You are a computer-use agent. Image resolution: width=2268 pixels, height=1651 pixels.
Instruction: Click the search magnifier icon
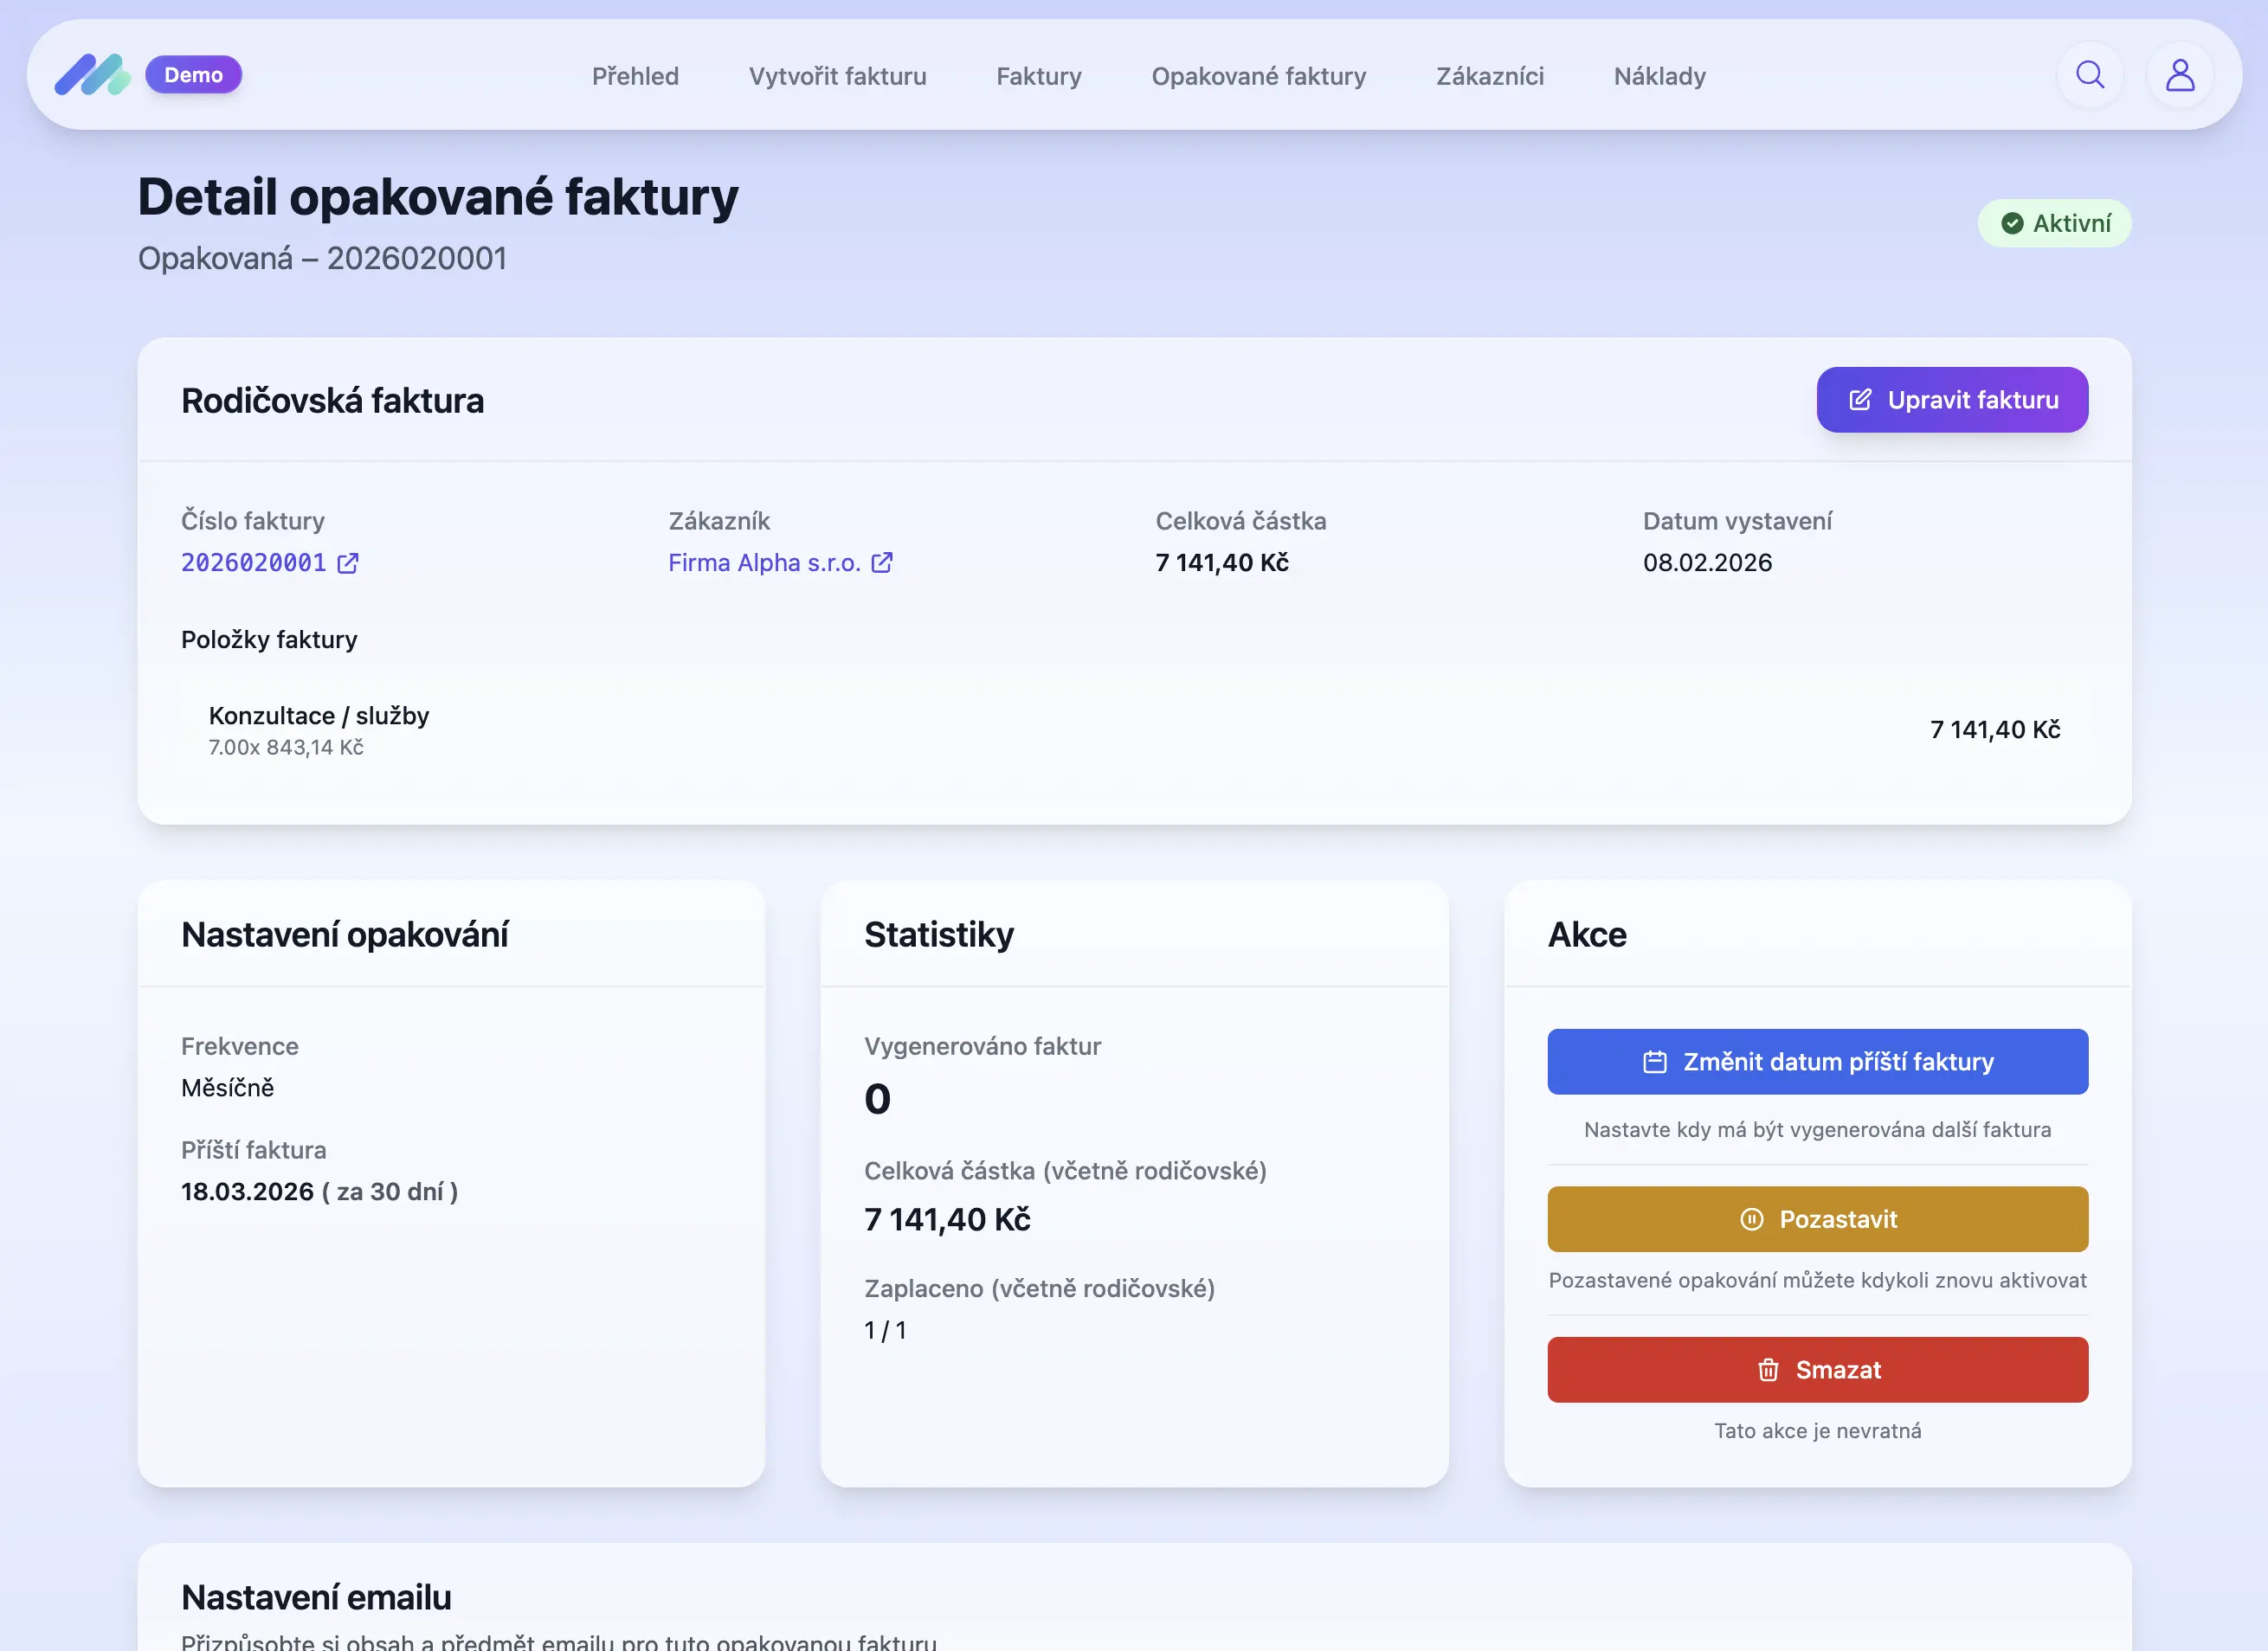point(2089,75)
